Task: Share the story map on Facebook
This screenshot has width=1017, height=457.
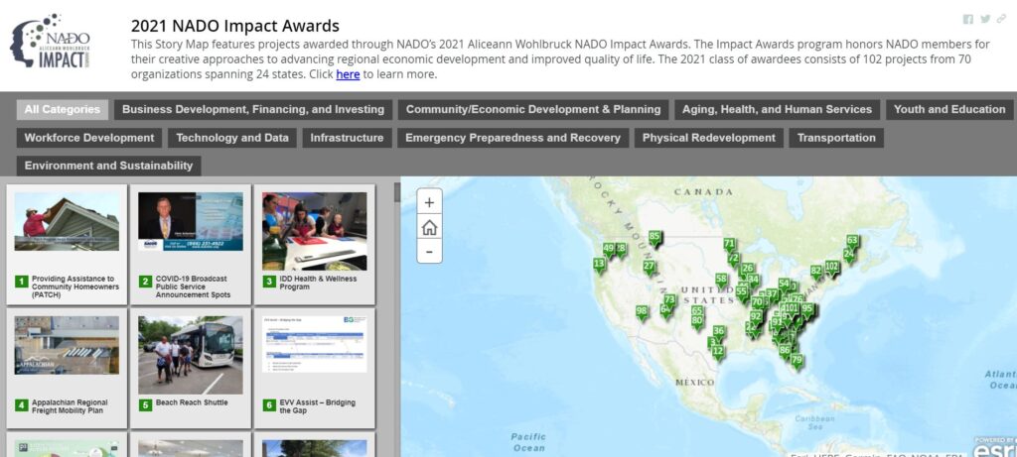Action: 967,20
